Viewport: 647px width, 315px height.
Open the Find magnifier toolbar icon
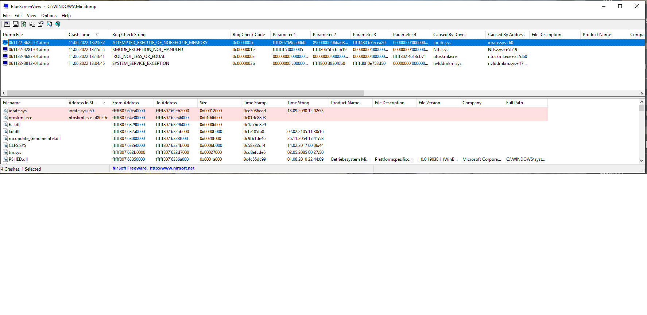[x=49, y=24]
